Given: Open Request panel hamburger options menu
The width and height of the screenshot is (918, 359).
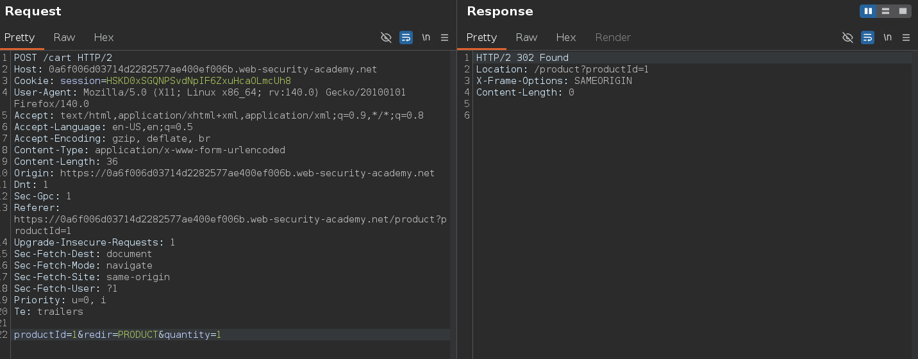Looking at the screenshot, I should [444, 37].
